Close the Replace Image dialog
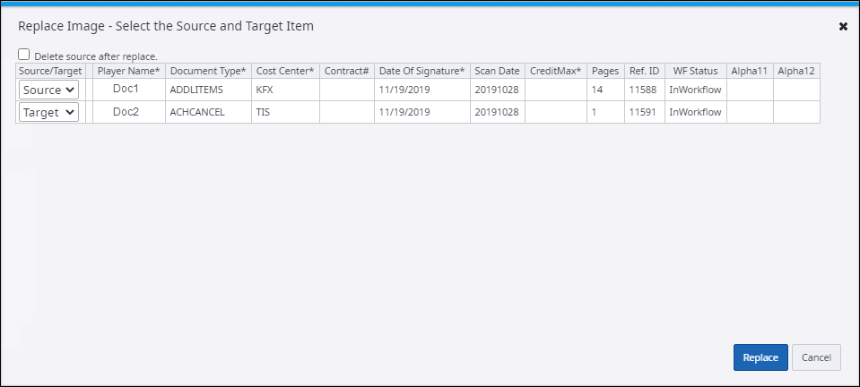This screenshot has height=387, width=860. pos(843,27)
